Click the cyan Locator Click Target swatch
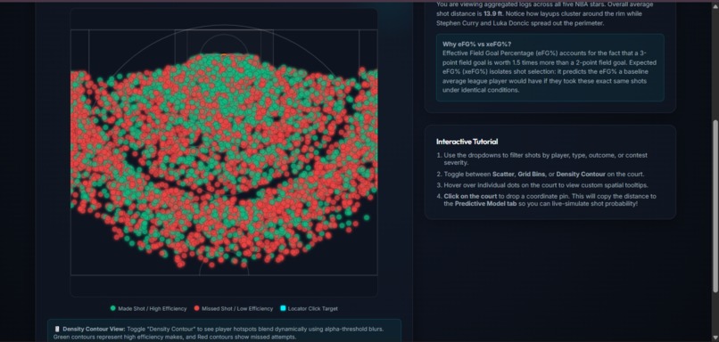Image resolution: width=719 pixels, height=342 pixels. [283, 308]
